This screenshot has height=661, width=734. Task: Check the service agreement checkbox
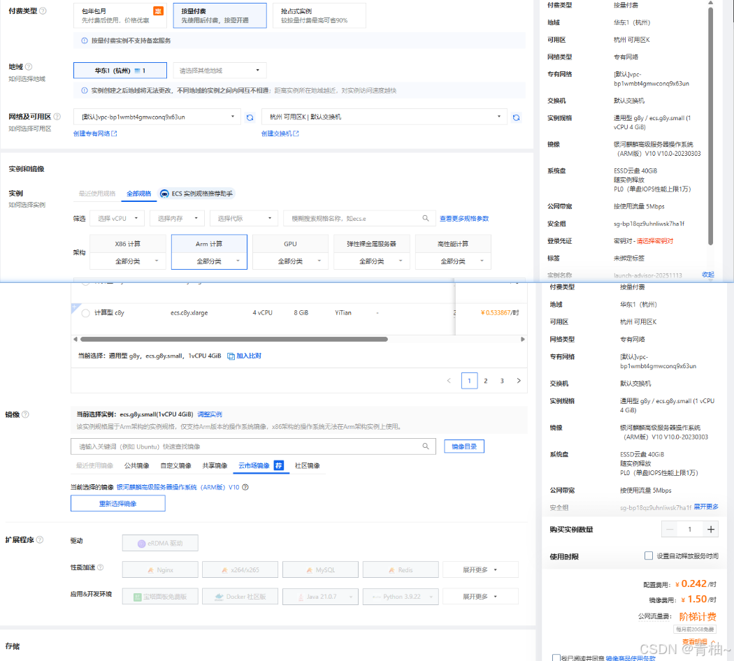click(x=556, y=658)
